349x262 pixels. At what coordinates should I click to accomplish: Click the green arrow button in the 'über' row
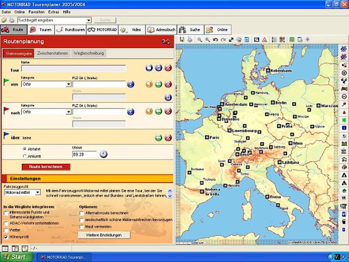click(x=159, y=138)
